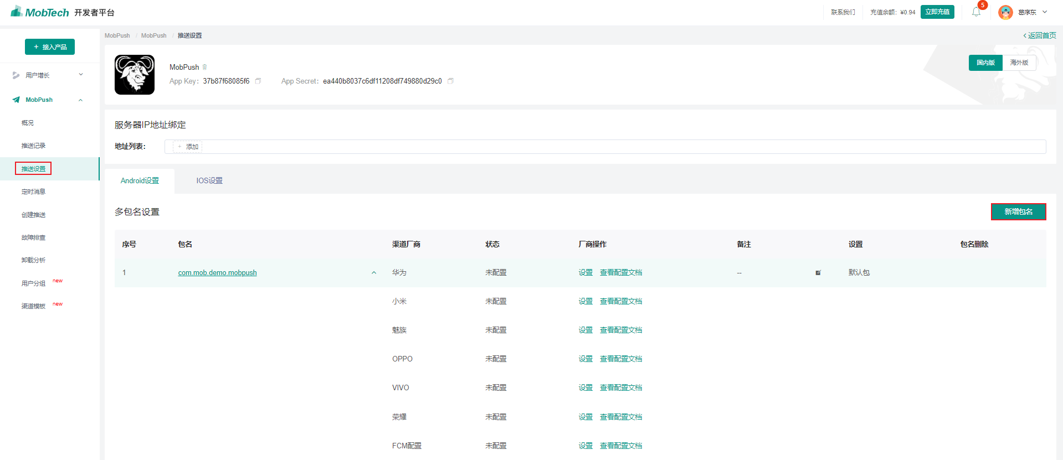Open the 概况 menu item
The image size is (1063, 460).
click(x=28, y=123)
